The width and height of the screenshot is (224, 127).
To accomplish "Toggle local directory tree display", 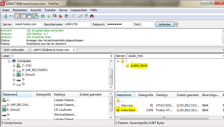I will 23,16.
